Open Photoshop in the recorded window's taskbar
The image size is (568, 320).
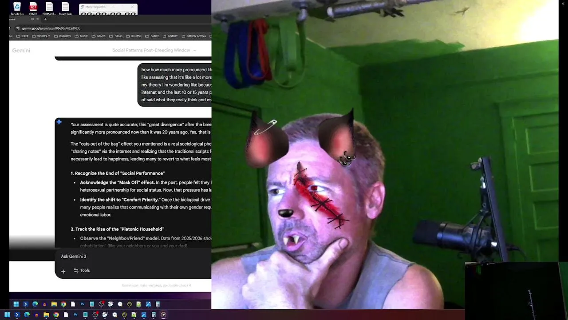click(x=82, y=304)
